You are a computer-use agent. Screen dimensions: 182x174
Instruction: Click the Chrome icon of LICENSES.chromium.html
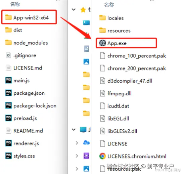click(x=102, y=156)
